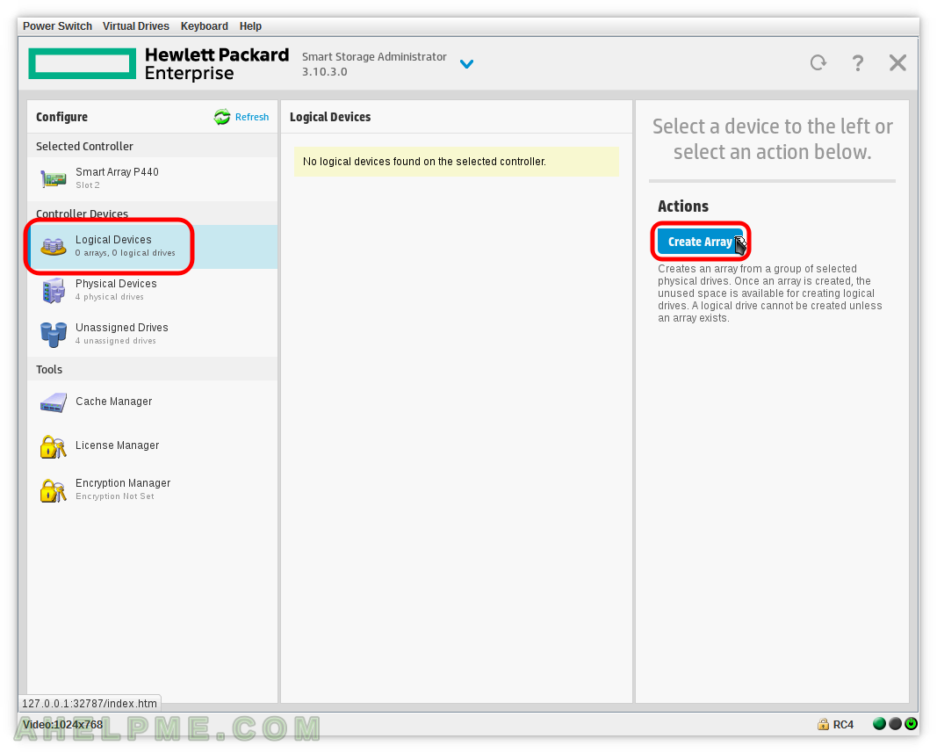Viewport: 937px width, 753px height.
Task: Open Physical Devices in the sidebar
Action: (x=153, y=290)
